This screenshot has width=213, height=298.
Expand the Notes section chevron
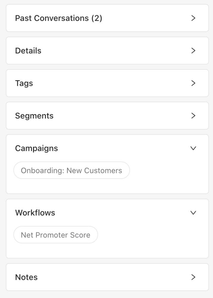coord(193,277)
